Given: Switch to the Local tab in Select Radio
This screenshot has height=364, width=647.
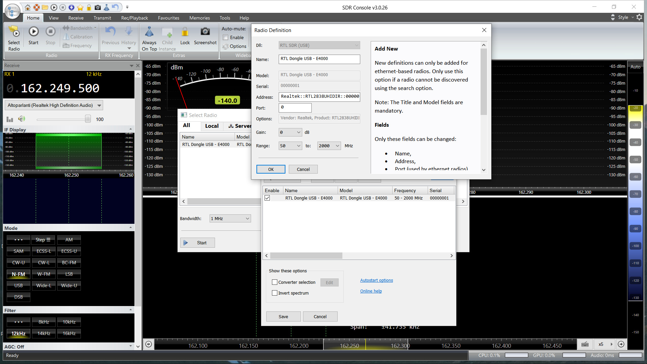Looking at the screenshot, I should click(x=212, y=126).
